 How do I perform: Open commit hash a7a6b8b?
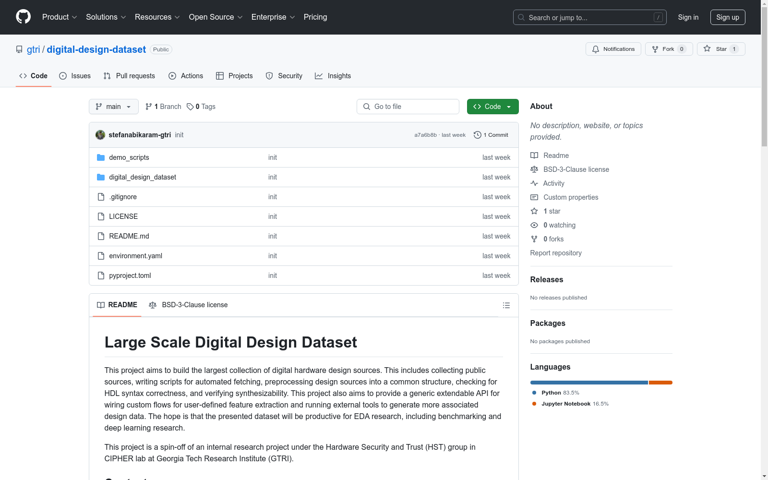pos(426,135)
